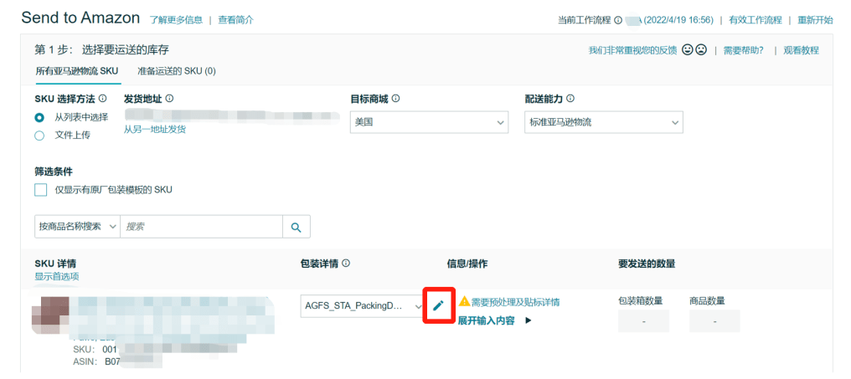Select the 文件上传 radio option

pos(39,135)
